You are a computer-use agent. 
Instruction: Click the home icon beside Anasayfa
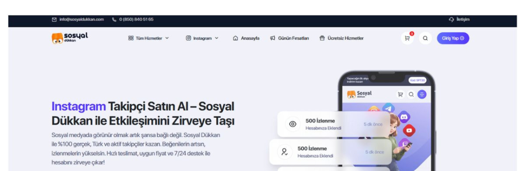pos(235,38)
